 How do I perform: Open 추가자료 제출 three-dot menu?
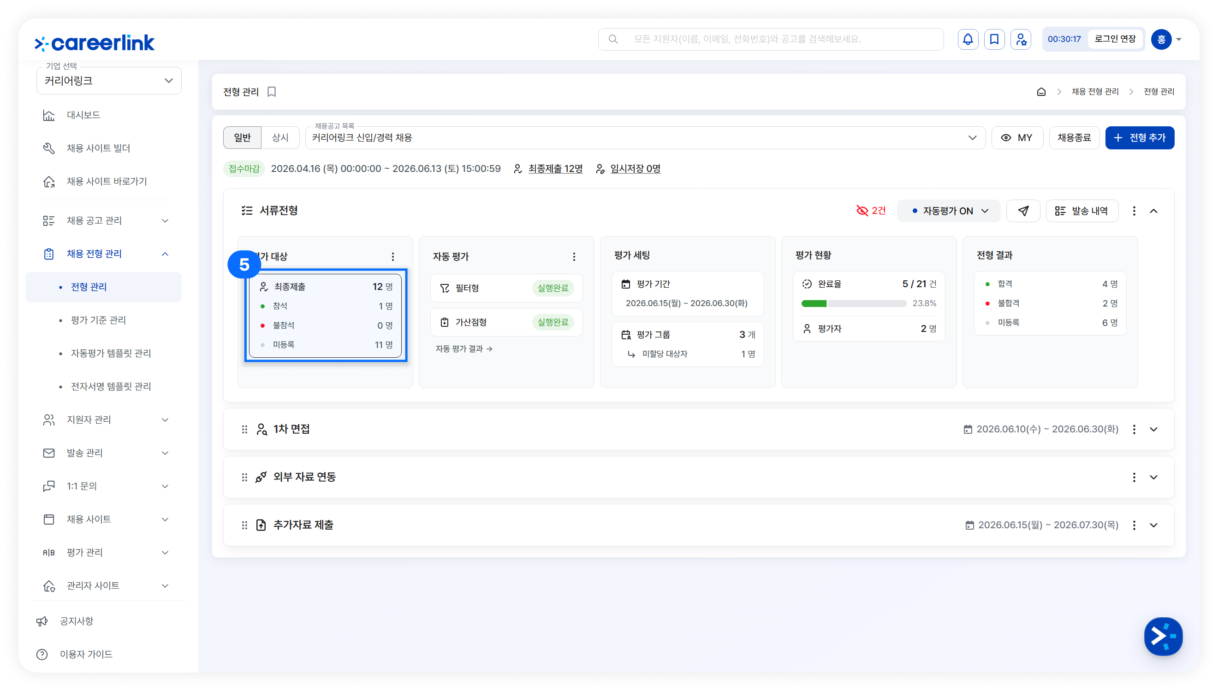pyautogui.click(x=1134, y=526)
